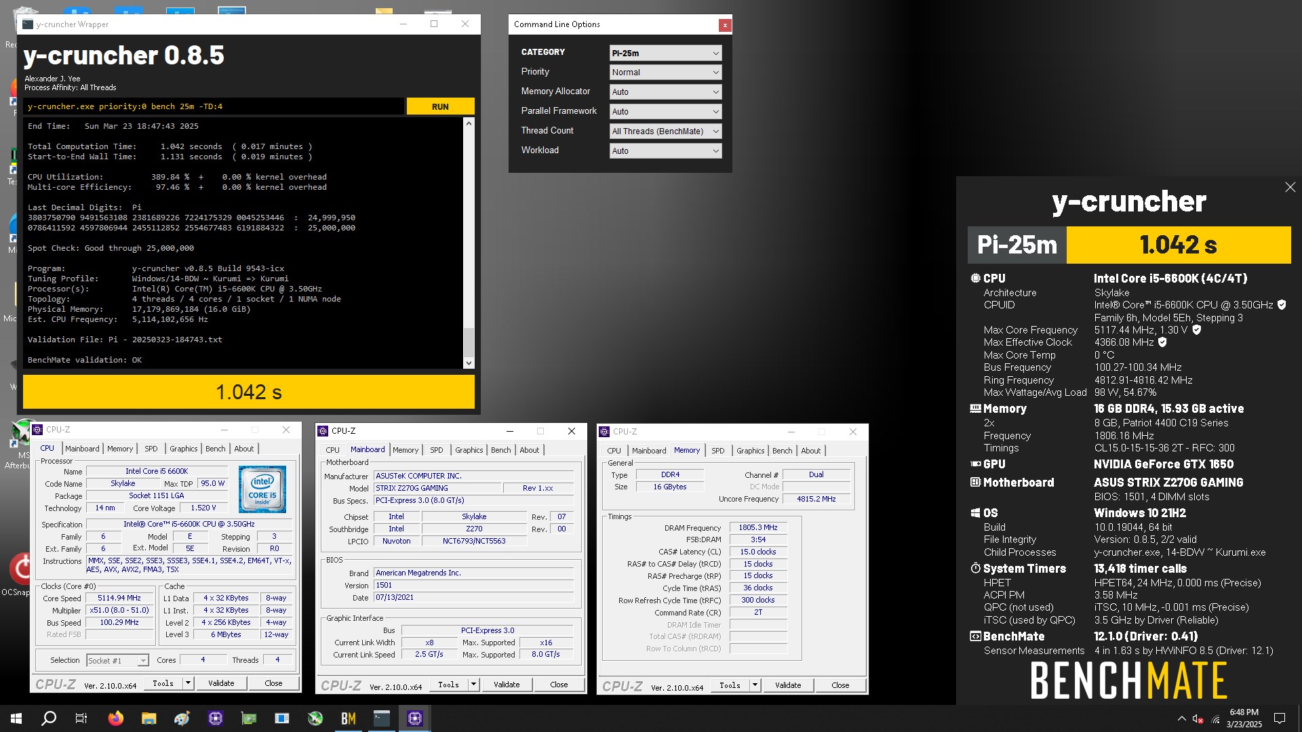
Task: Click Close button in left CPU-Z window
Action: pyautogui.click(x=273, y=683)
